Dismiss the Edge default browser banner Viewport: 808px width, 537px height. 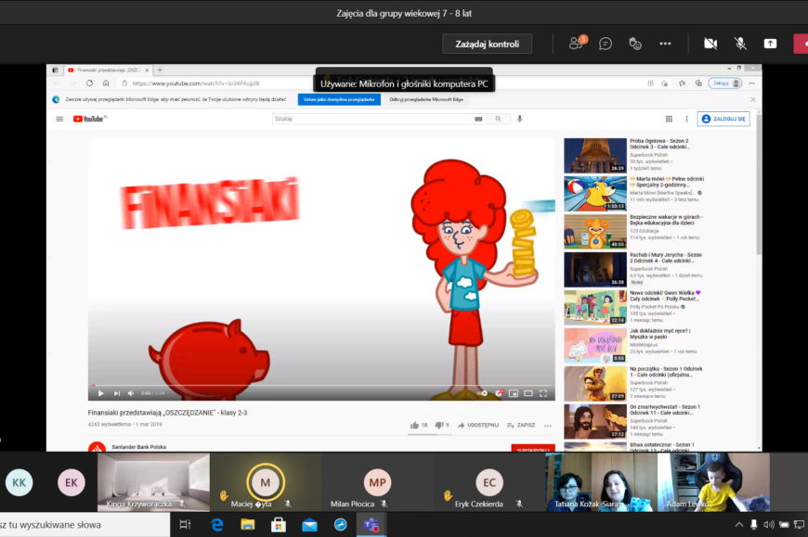pyautogui.click(x=753, y=100)
